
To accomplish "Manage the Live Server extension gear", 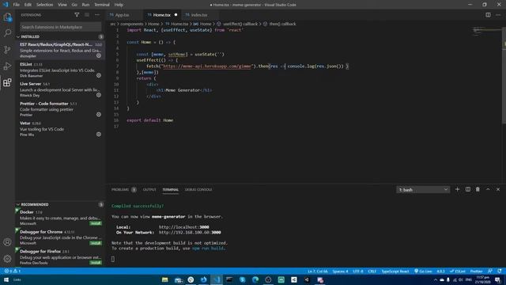I will pos(99,95).
